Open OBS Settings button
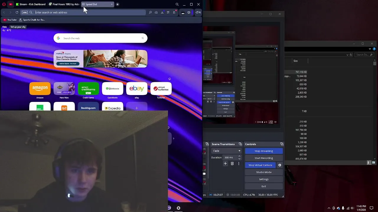 coord(264,179)
